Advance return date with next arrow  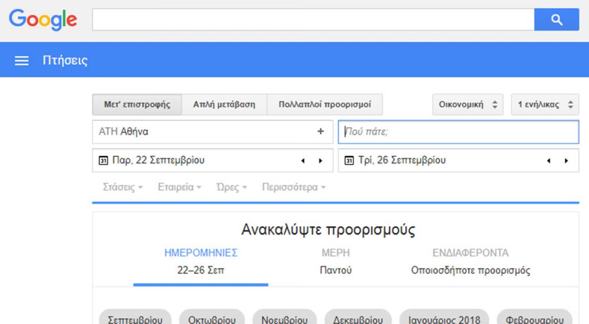point(566,161)
